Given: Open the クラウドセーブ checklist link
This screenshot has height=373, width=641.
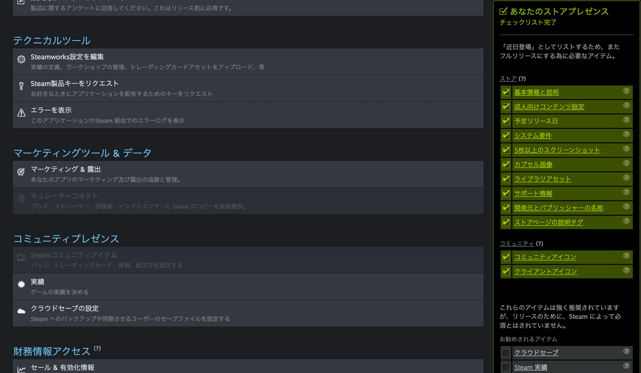Looking at the screenshot, I should (536, 353).
